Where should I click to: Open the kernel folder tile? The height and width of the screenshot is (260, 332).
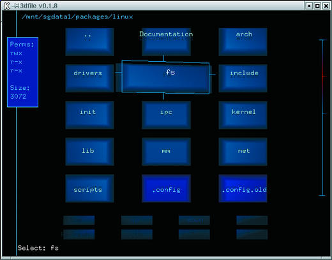(243, 115)
